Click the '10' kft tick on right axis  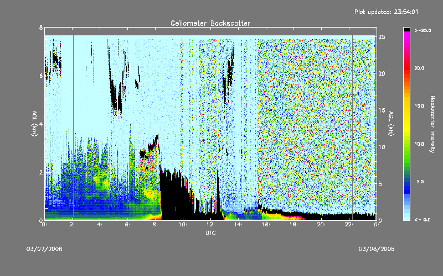tap(382, 147)
